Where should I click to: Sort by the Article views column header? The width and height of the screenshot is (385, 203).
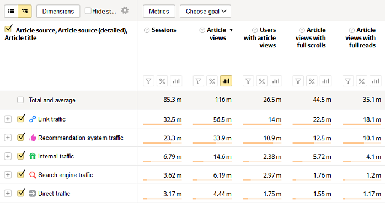point(217,34)
